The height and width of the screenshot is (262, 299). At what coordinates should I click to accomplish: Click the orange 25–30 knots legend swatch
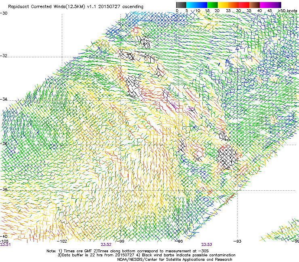point(234,5)
